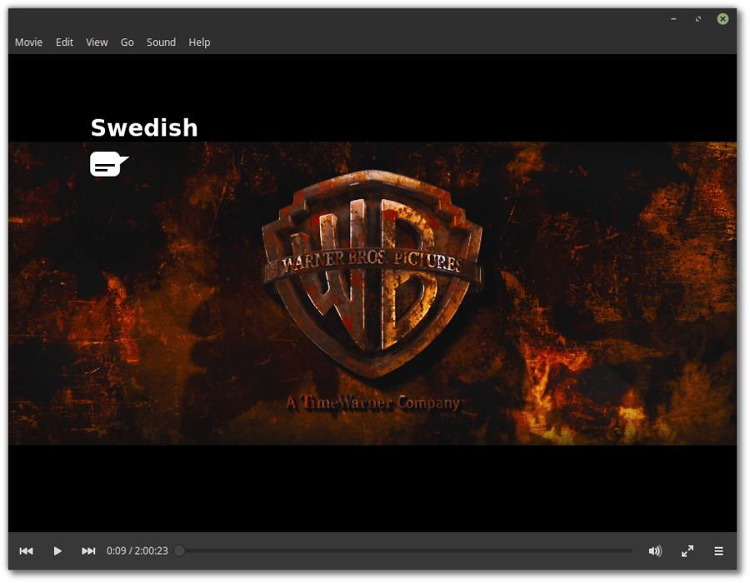Viewport: 750px width, 583px height.
Task: Close the Videos window
Action: coord(722,17)
